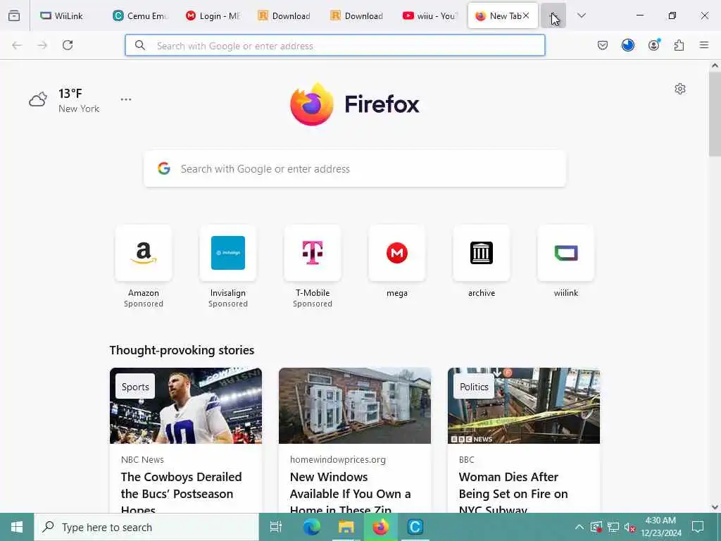Switch to the second Download tab
This screenshot has height=541, width=721.
point(358,15)
